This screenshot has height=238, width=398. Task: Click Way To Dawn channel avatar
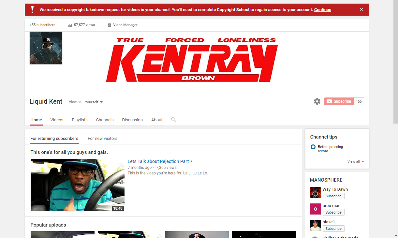(316, 193)
